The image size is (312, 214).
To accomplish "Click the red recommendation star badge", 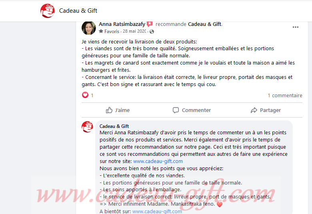I will 150,24.
